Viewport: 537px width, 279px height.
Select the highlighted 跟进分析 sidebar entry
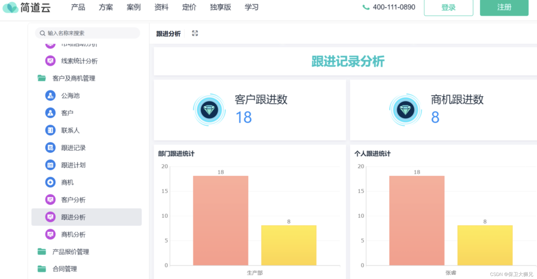tap(86, 217)
